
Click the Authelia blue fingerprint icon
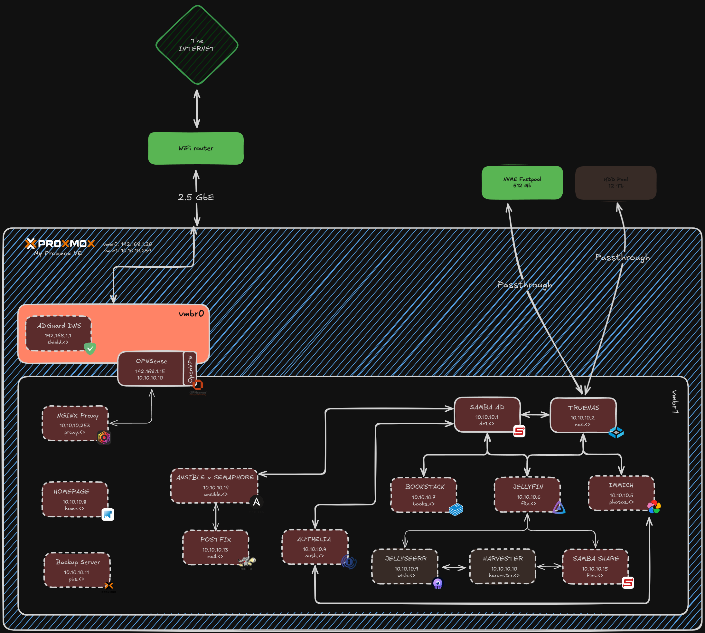pos(349,562)
